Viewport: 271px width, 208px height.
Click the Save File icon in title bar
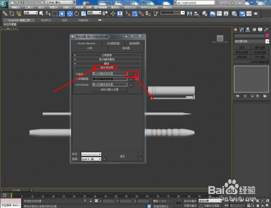(x=22, y=2)
